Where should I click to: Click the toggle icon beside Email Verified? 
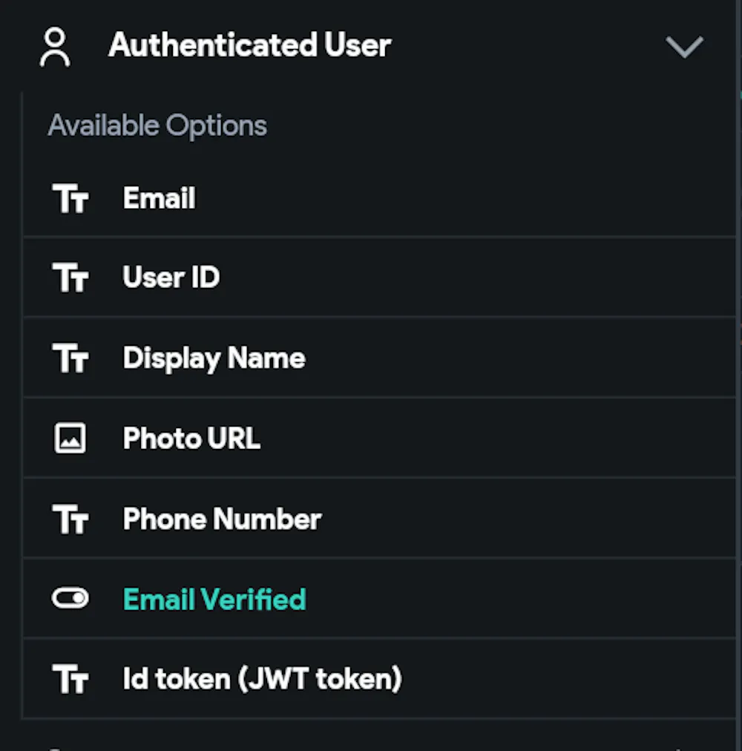pyautogui.click(x=70, y=599)
